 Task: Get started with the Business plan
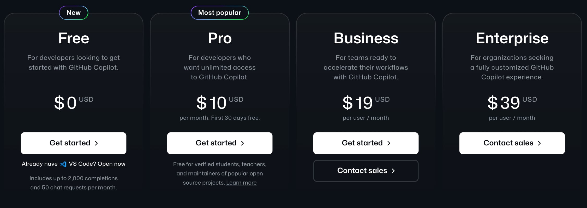(x=366, y=143)
